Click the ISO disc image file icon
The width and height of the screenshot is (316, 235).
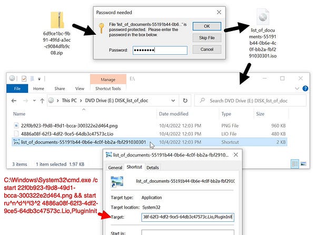point(263,17)
